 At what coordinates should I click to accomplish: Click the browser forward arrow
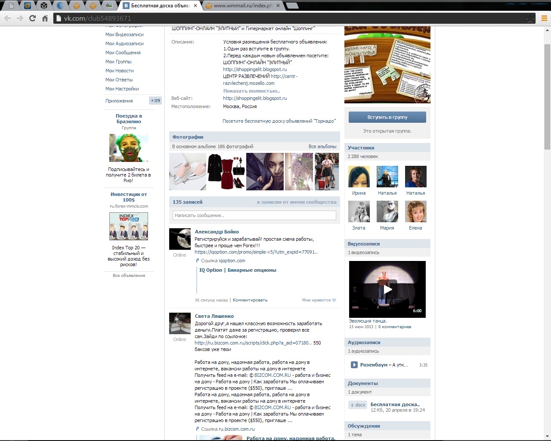(20, 18)
